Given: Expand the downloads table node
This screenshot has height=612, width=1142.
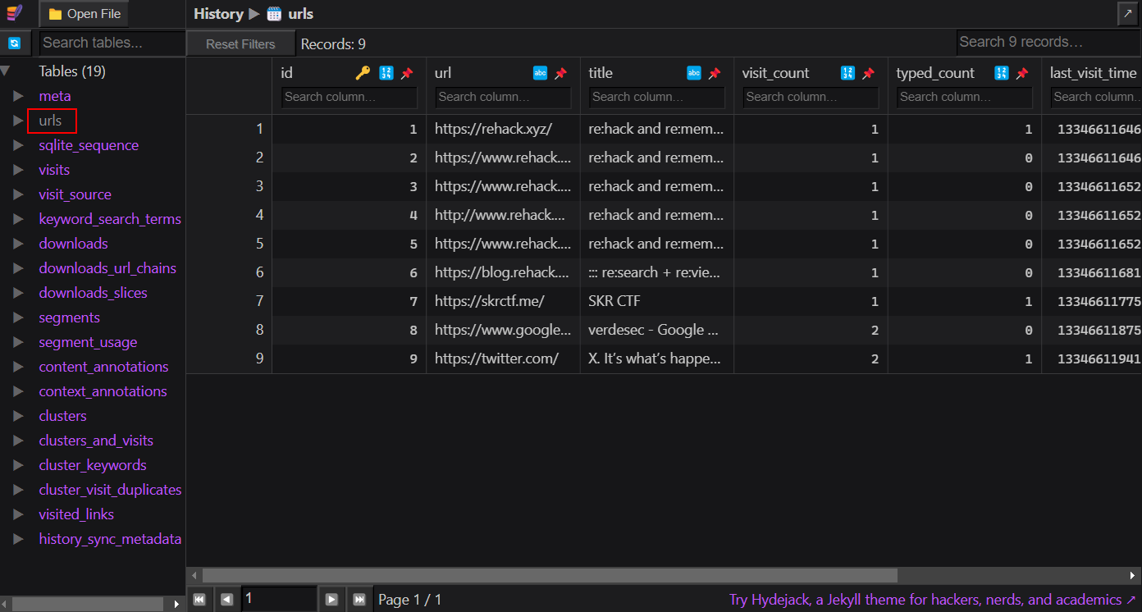Looking at the screenshot, I should (18, 244).
